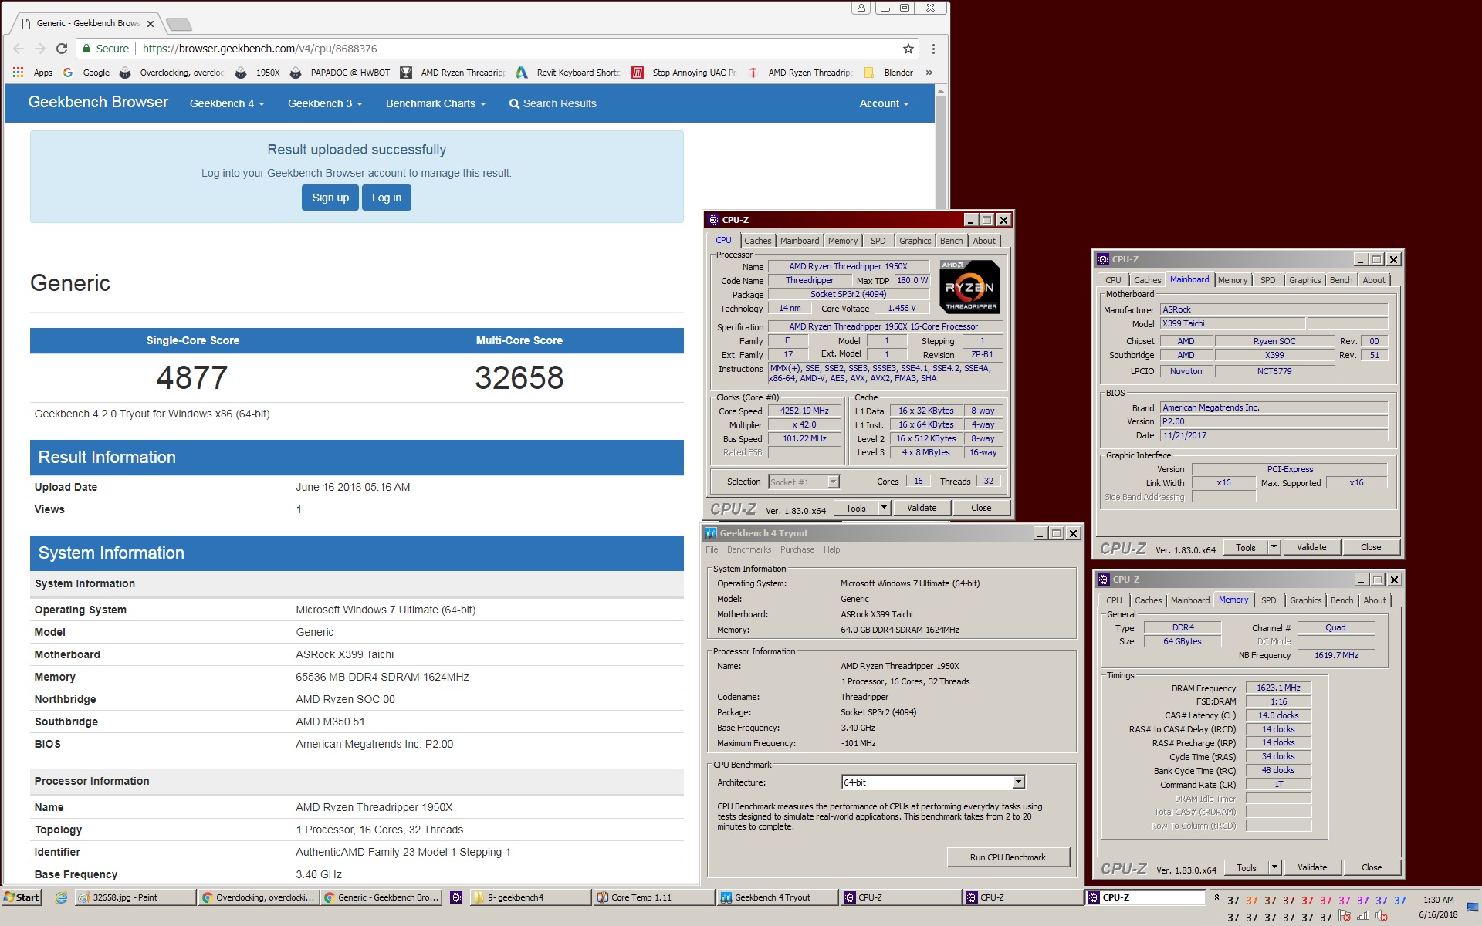Screen dimensions: 1482x926
Task: Open the Help menu in Geekbench 4 Tryout
Action: pos(831,549)
